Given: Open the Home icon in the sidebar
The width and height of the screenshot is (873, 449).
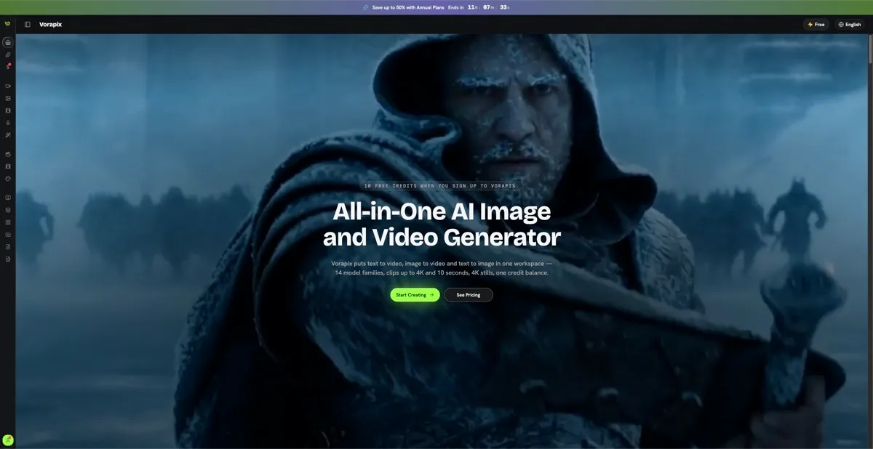Looking at the screenshot, I should tap(8, 42).
